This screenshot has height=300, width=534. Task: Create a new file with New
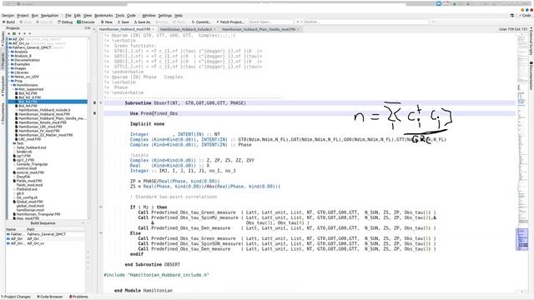(x=107, y=22)
